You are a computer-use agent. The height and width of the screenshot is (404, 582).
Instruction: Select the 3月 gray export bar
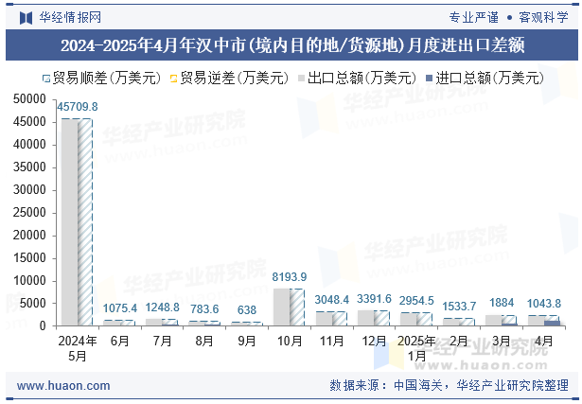494,321
